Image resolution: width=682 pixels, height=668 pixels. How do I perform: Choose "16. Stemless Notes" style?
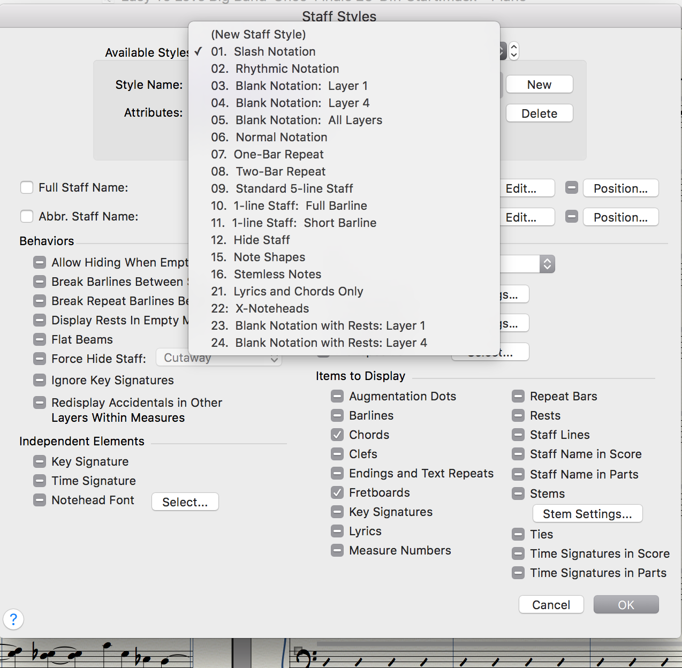277,274
